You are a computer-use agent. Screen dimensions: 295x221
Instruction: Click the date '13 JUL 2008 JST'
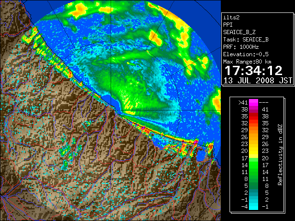click(258, 81)
